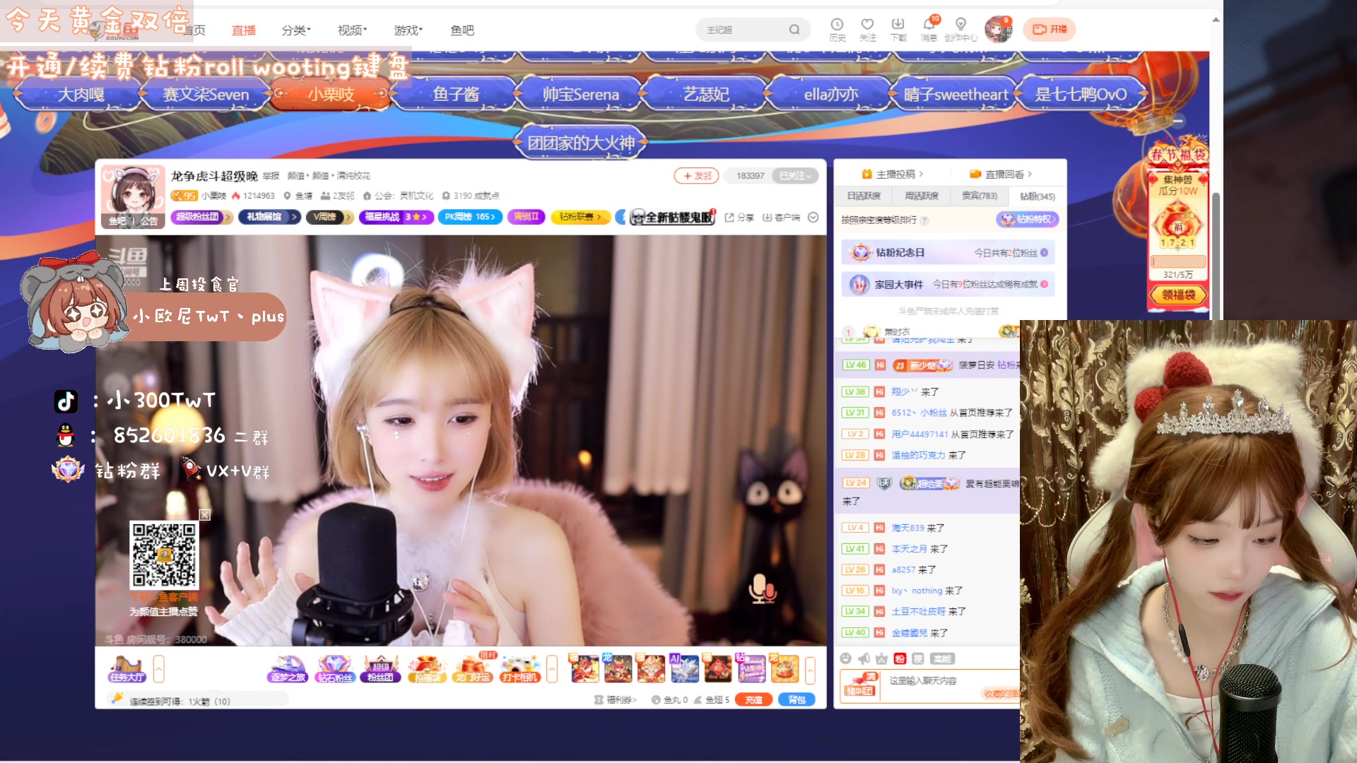Toggle the 已关注 followed button
1357x763 pixels.
tap(796, 175)
